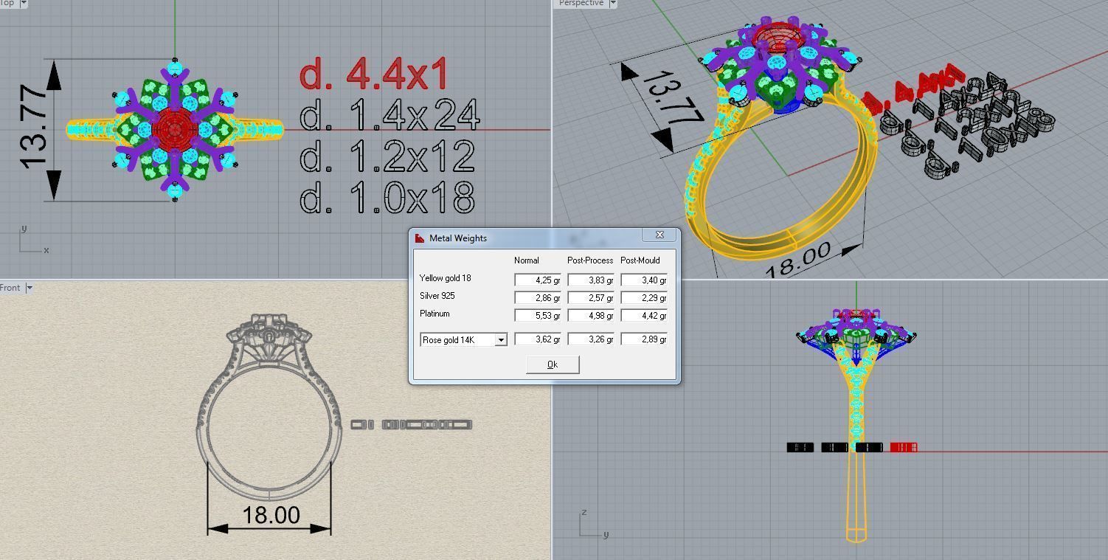Select the Perspective viewport title label
The height and width of the screenshot is (560, 1108).
click(x=581, y=4)
